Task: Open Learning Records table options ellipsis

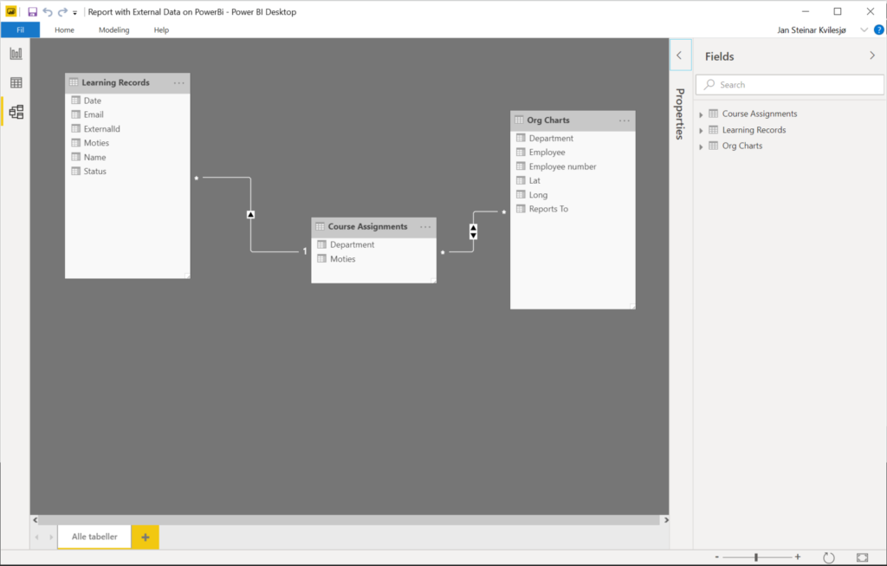Action: (178, 83)
